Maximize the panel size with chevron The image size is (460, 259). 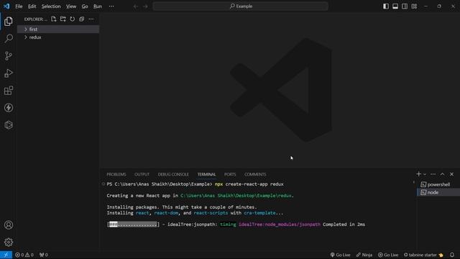(x=443, y=174)
